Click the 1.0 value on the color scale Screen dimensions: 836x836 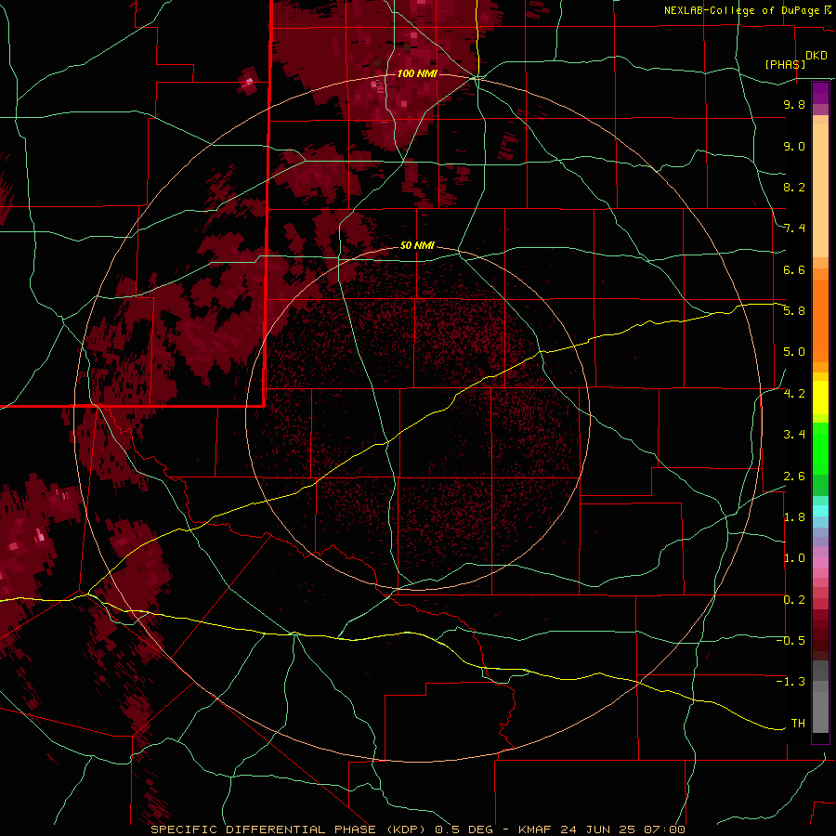794,558
